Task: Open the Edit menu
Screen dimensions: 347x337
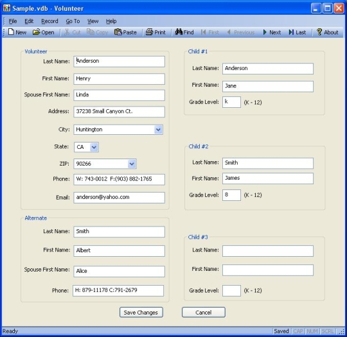Action: point(29,21)
